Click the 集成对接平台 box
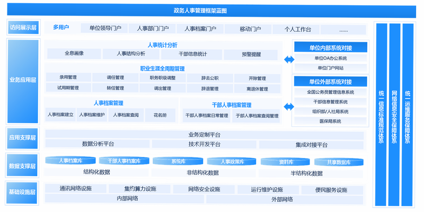The width and height of the screenshot is (424, 212). (x=311, y=145)
